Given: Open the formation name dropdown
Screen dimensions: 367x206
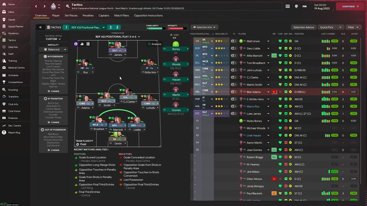Looking at the screenshot, I should point(118,37).
